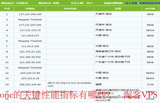Select IP address 206.223.143.40
160x103 pixels.
pos(30,84)
